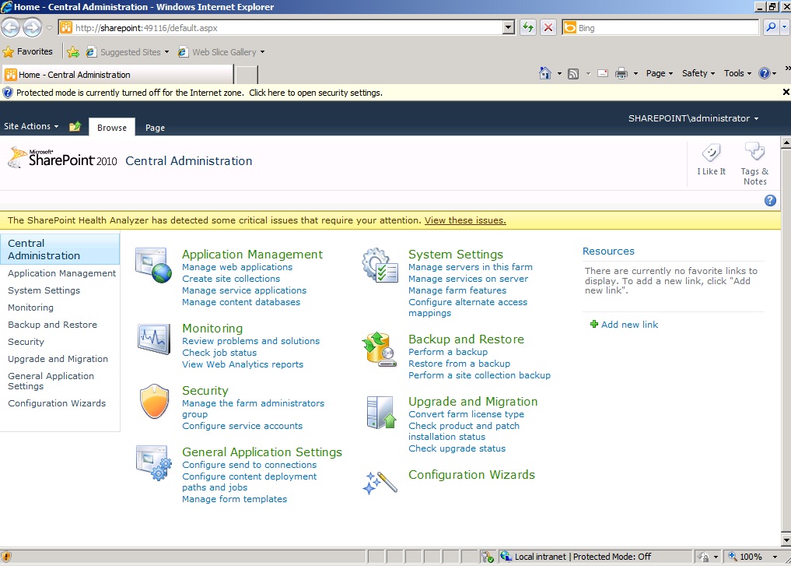The height and width of the screenshot is (566, 791).
Task: Click the Navigate Up folder icon
Action: point(75,126)
